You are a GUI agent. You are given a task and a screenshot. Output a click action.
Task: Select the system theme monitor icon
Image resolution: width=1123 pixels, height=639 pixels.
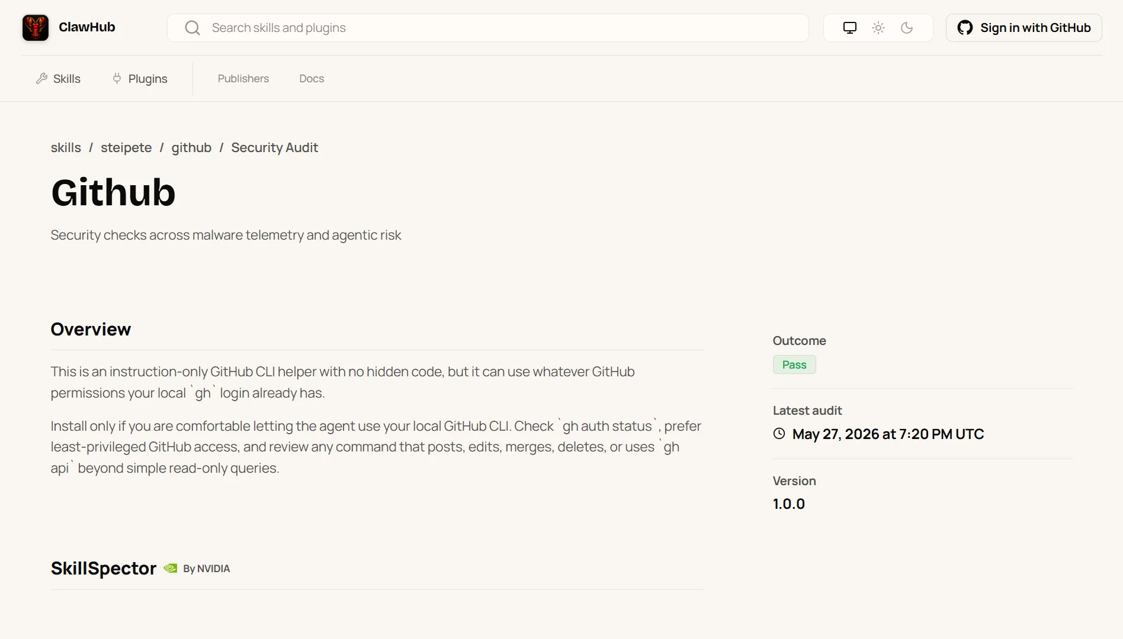pyautogui.click(x=850, y=28)
